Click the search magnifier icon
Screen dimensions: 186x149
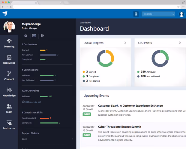coord(172,14)
